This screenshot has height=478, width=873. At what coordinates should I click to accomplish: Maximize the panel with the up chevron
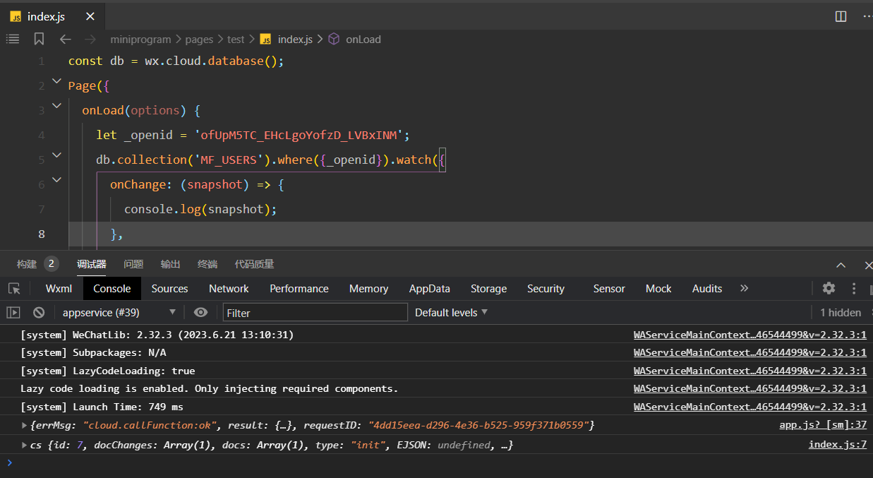(841, 265)
